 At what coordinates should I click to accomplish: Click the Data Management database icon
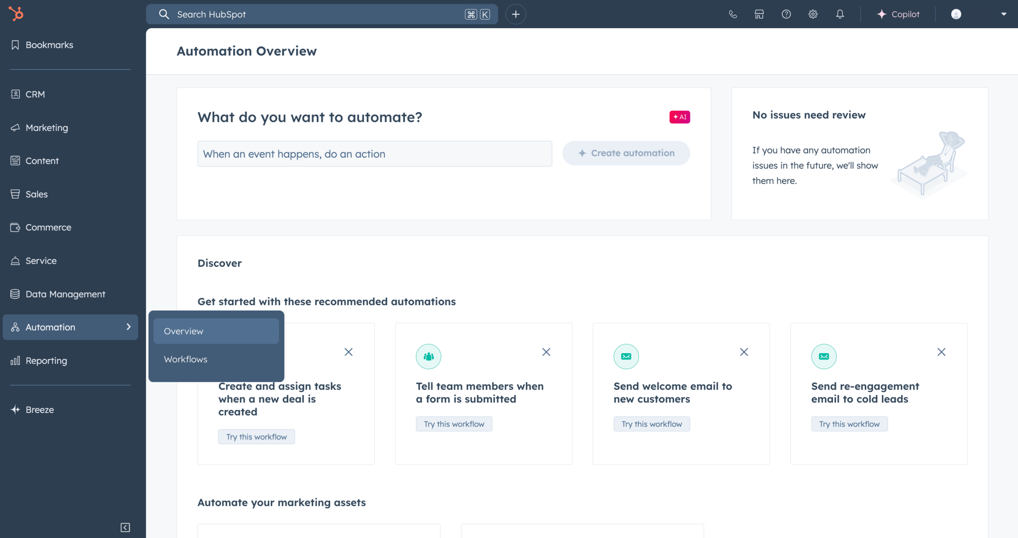coord(15,294)
